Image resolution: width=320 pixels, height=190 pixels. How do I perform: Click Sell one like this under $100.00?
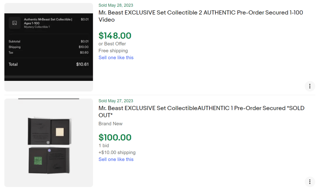click(116, 159)
